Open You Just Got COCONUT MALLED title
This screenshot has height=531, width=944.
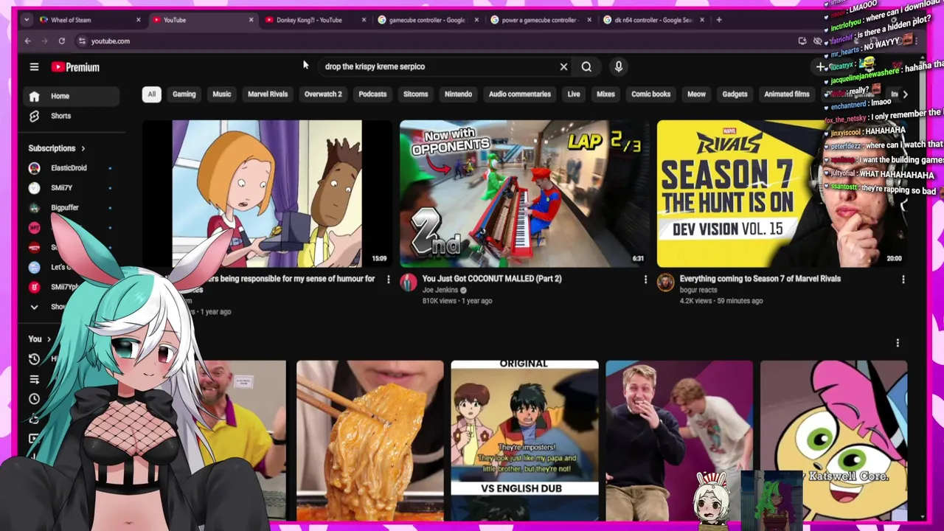[492, 279]
